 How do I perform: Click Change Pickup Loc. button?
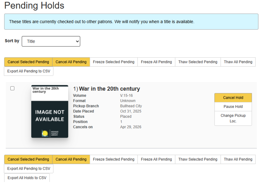click(233, 118)
